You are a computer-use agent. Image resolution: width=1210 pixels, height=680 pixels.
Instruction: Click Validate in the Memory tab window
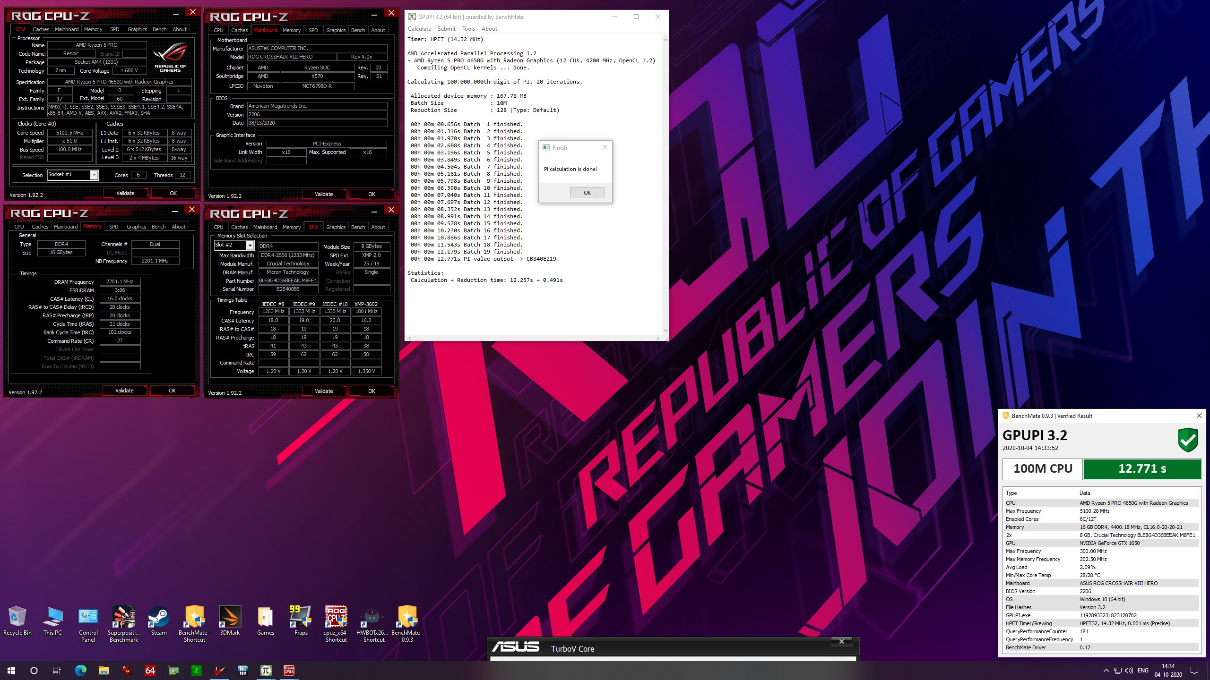(x=124, y=391)
